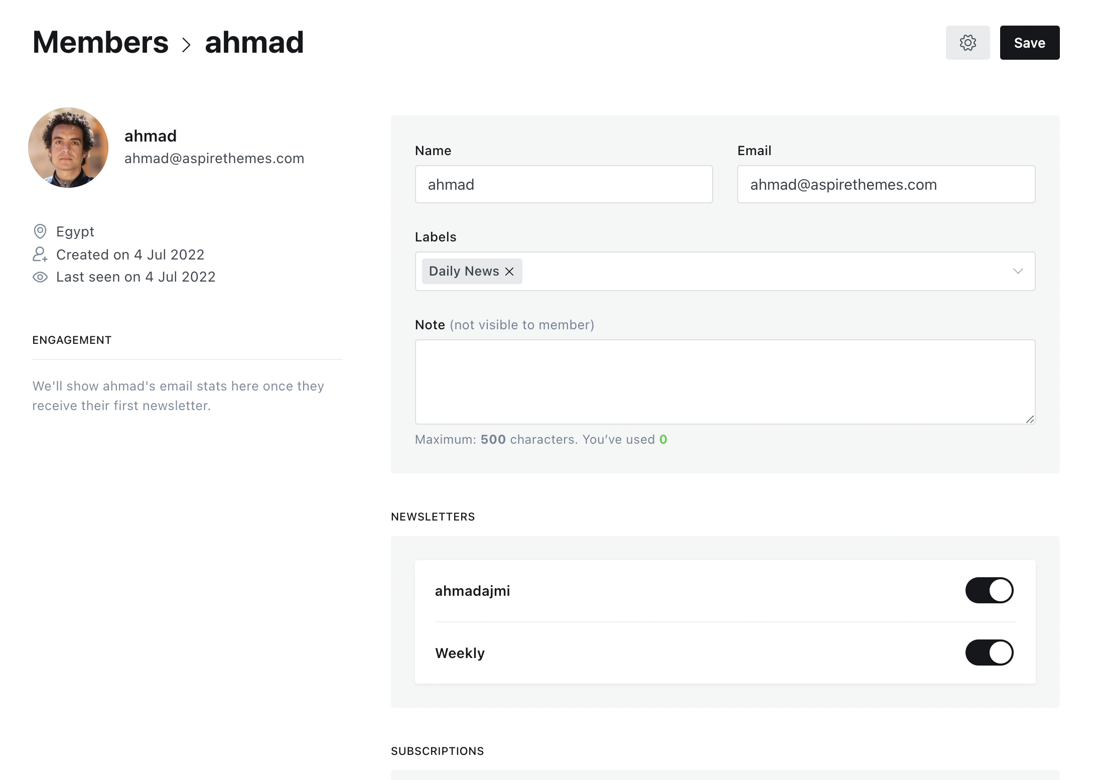Image resolution: width=1102 pixels, height=780 pixels.
Task: Click the Weekly newsletter row name
Action: coord(460,653)
